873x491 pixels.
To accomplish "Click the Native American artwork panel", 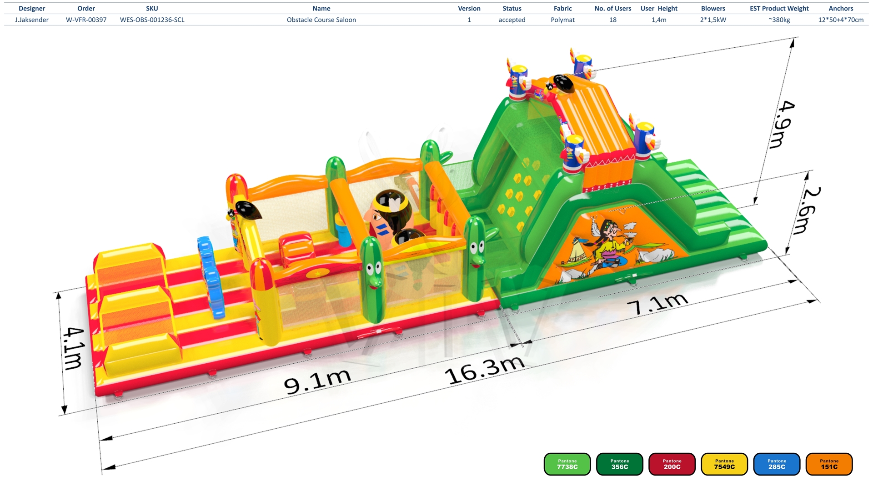I will coord(614,248).
